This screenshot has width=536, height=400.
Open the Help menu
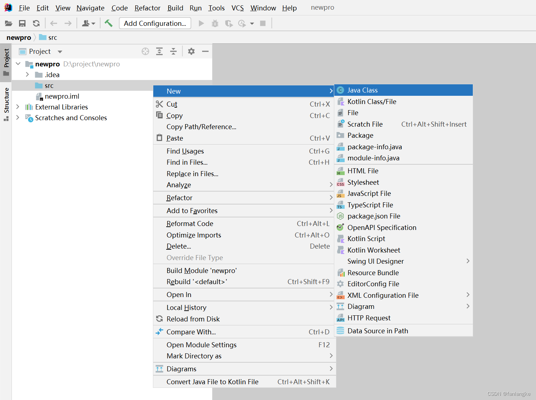tap(289, 8)
